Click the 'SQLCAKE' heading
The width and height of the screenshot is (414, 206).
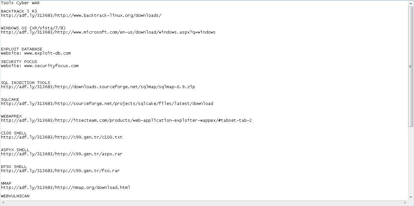point(10,99)
